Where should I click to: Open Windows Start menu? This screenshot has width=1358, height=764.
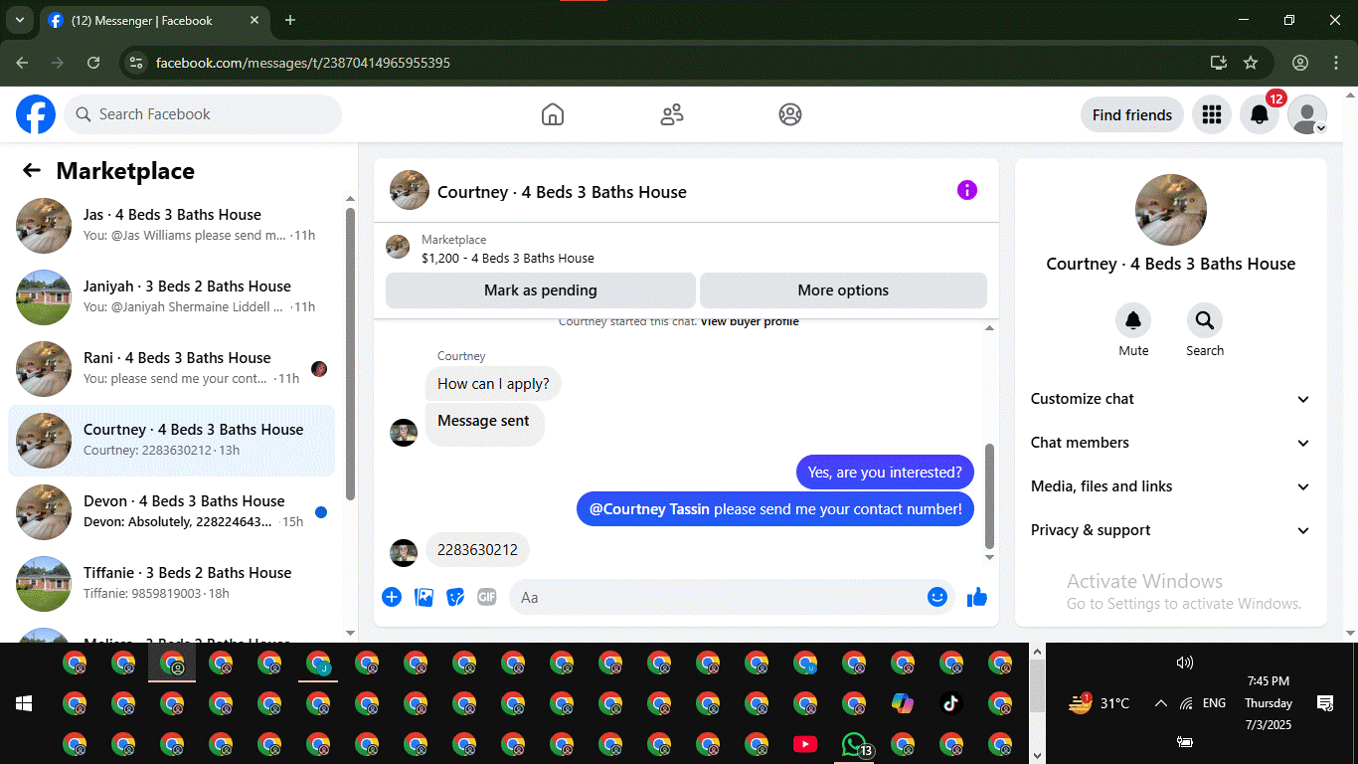pos(24,703)
